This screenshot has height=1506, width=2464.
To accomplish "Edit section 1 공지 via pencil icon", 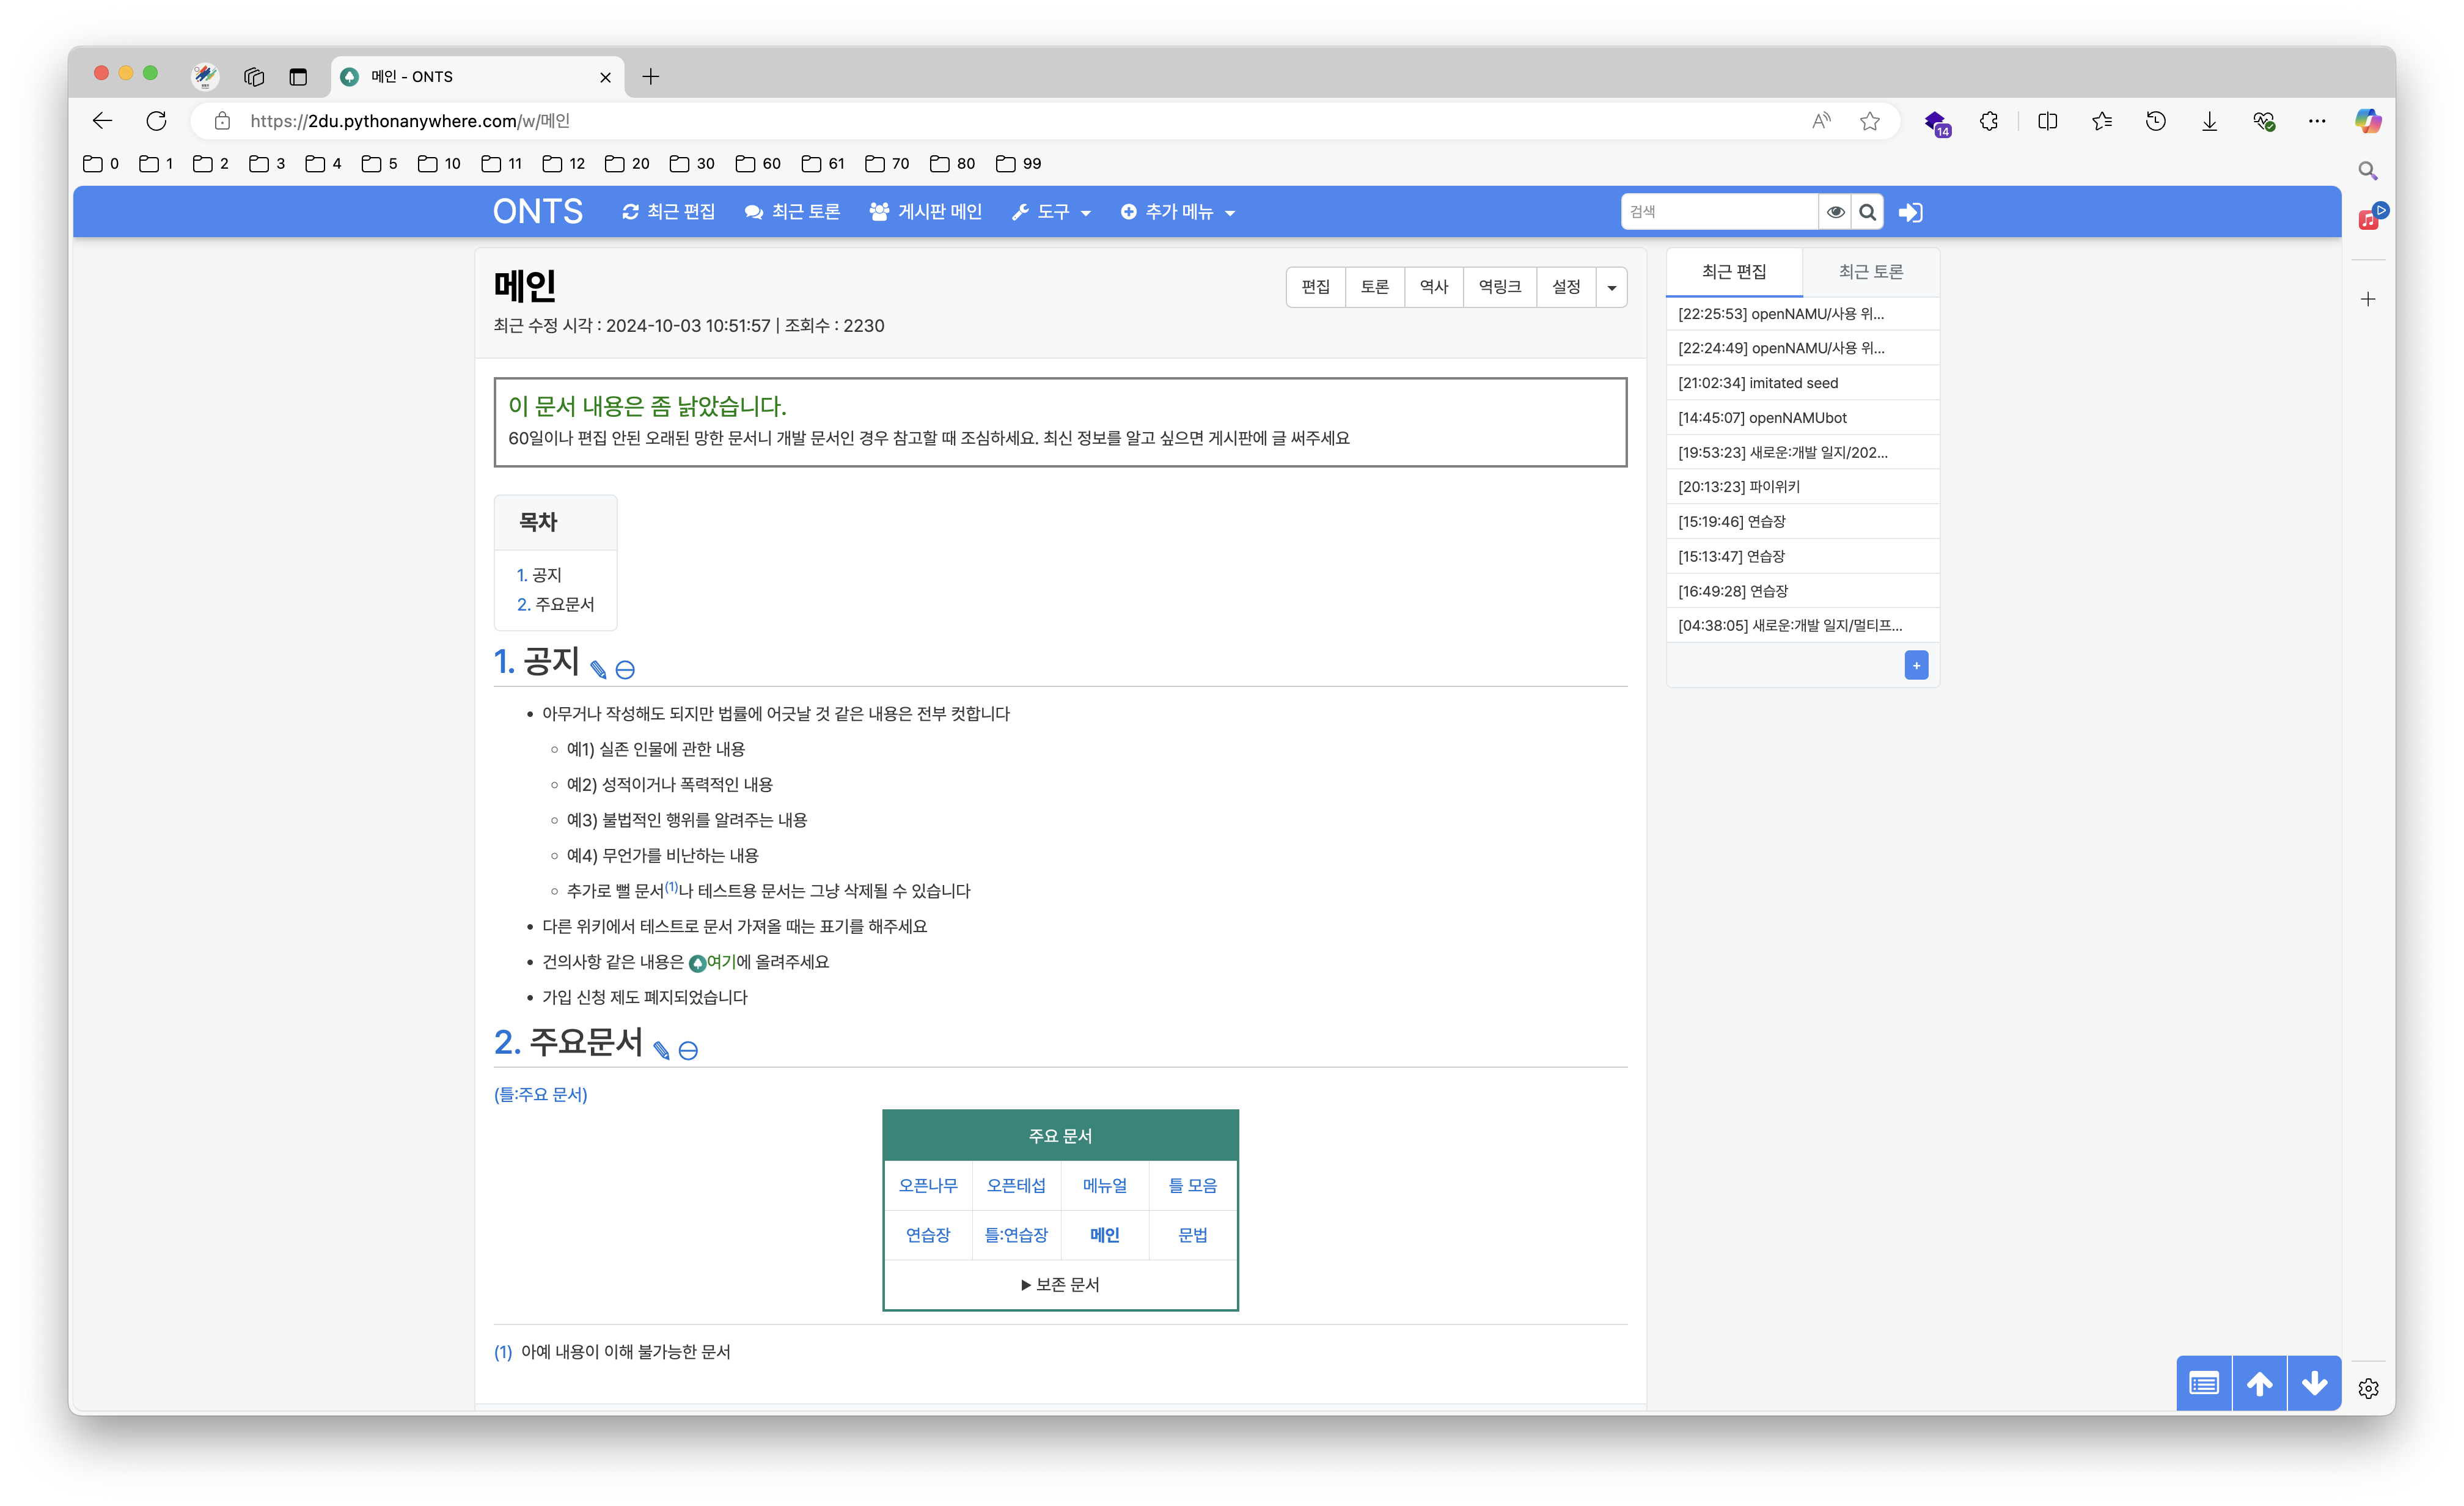I will (x=598, y=669).
